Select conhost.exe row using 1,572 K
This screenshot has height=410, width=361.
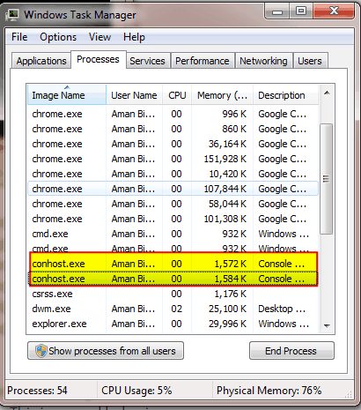click(x=173, y=264)
